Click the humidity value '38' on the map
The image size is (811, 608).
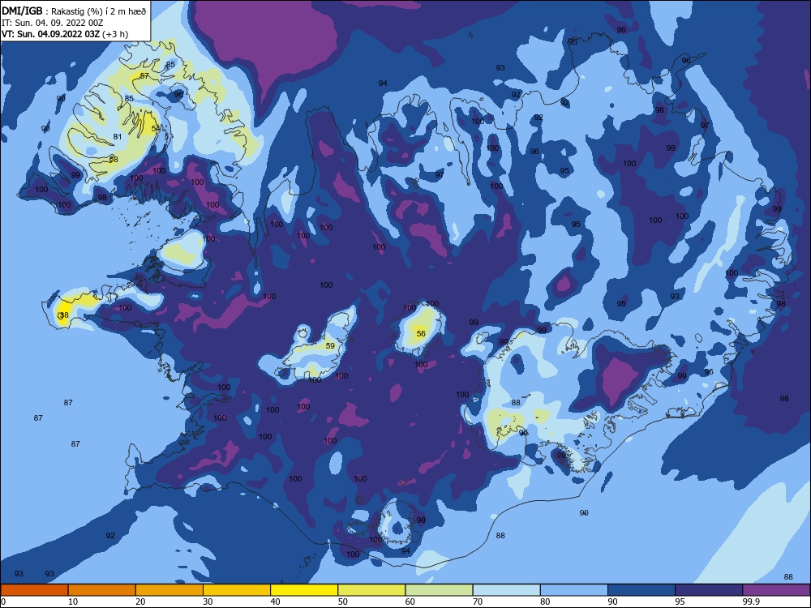[64, 315]
